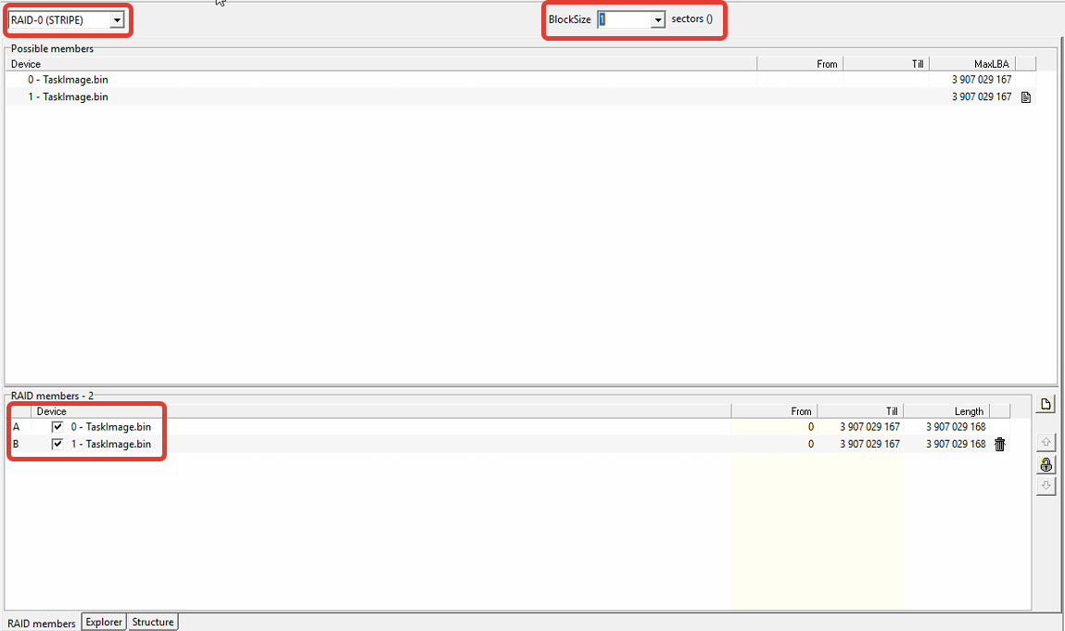Open the Structure tab

pyautogui.click(x=152, y=623)
